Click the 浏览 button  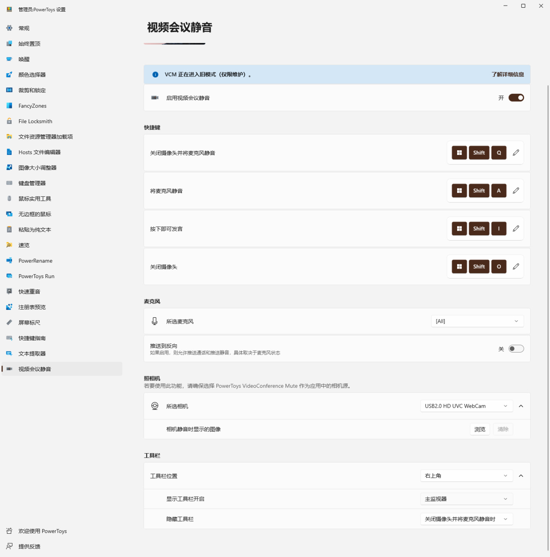click(x=480, y=429)
